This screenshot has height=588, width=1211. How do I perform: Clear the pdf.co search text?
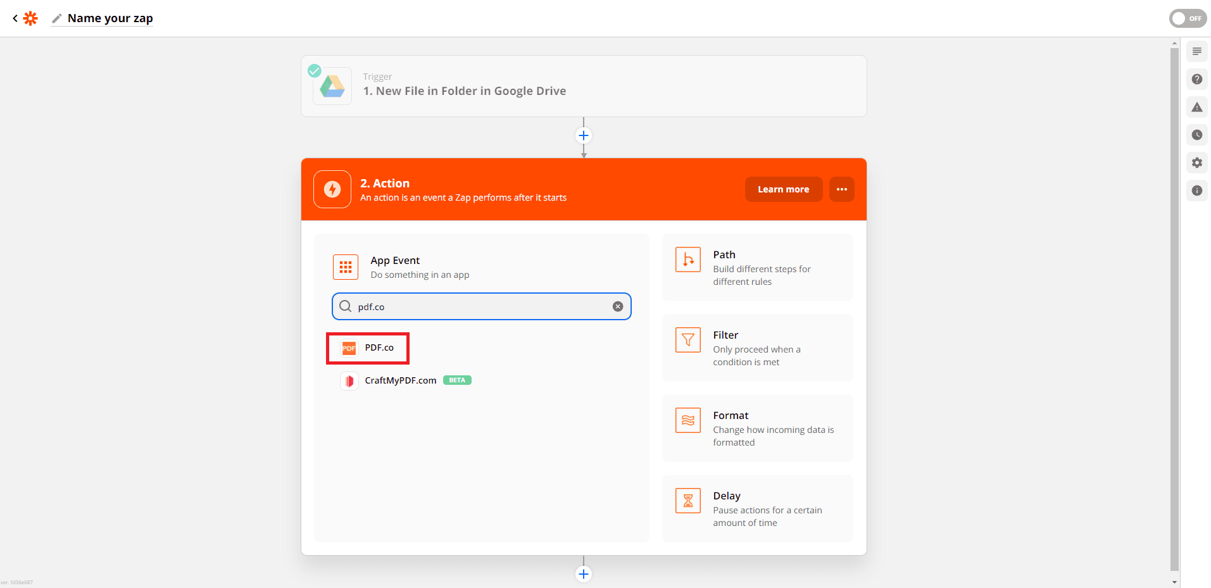pos(617,306)
